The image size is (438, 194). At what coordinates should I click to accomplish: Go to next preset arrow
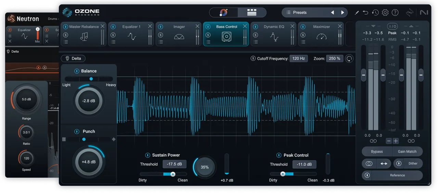click(343, 13)
